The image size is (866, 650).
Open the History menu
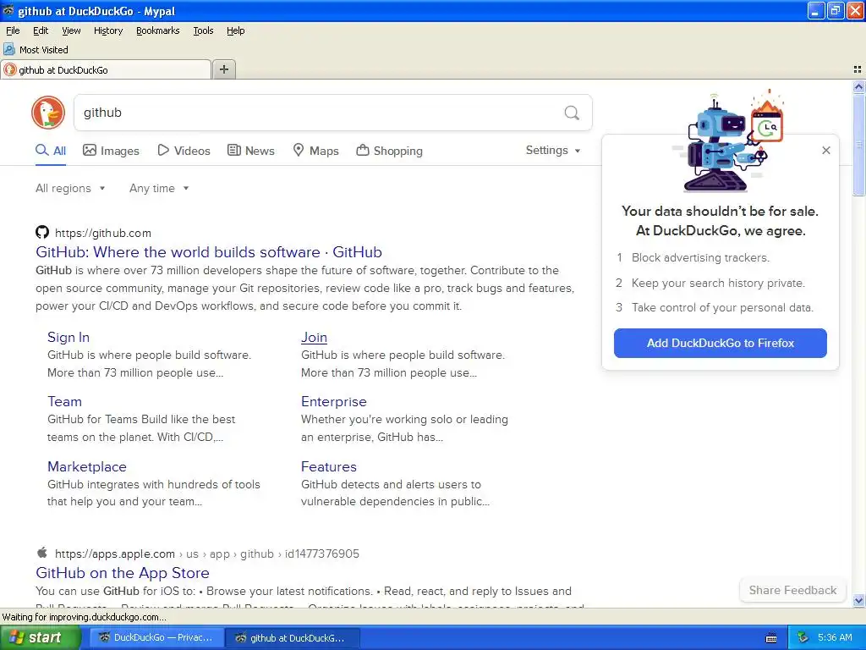pos(108,31)
